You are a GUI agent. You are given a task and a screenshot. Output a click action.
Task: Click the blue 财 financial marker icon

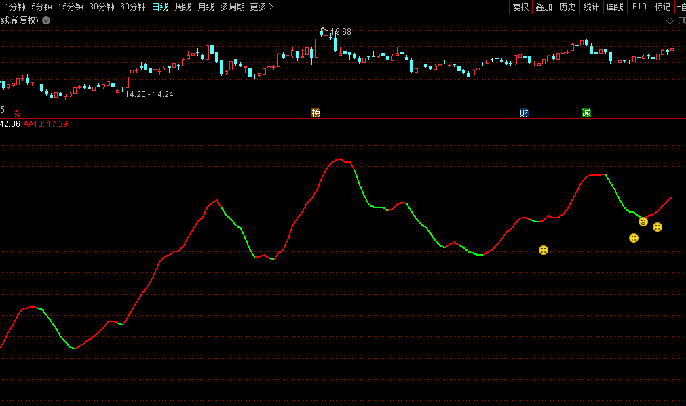[524, 113]
